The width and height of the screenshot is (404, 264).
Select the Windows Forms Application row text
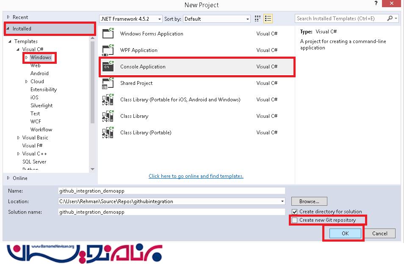tap(152, 34)
